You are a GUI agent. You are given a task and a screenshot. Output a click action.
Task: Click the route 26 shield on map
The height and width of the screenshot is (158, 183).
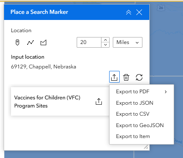(x=161, y=8)
